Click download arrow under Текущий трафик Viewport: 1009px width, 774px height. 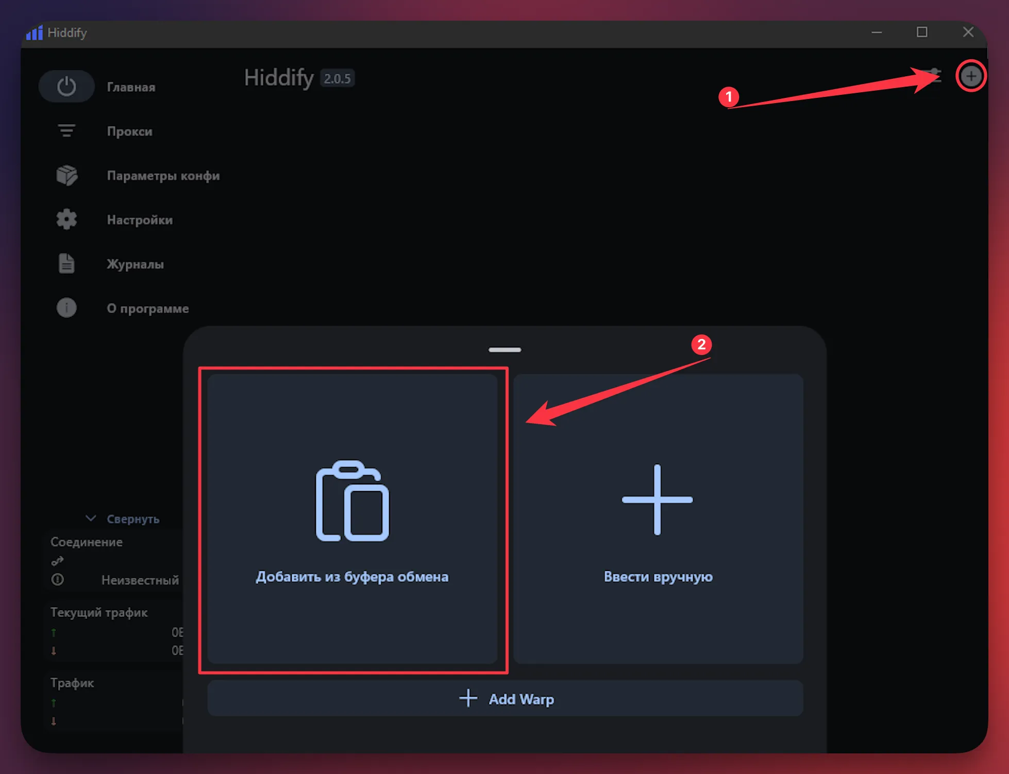(54, 651)
